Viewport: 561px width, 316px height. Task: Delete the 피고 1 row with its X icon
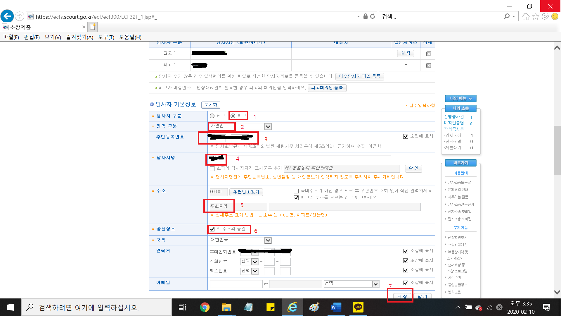(429, 66)
